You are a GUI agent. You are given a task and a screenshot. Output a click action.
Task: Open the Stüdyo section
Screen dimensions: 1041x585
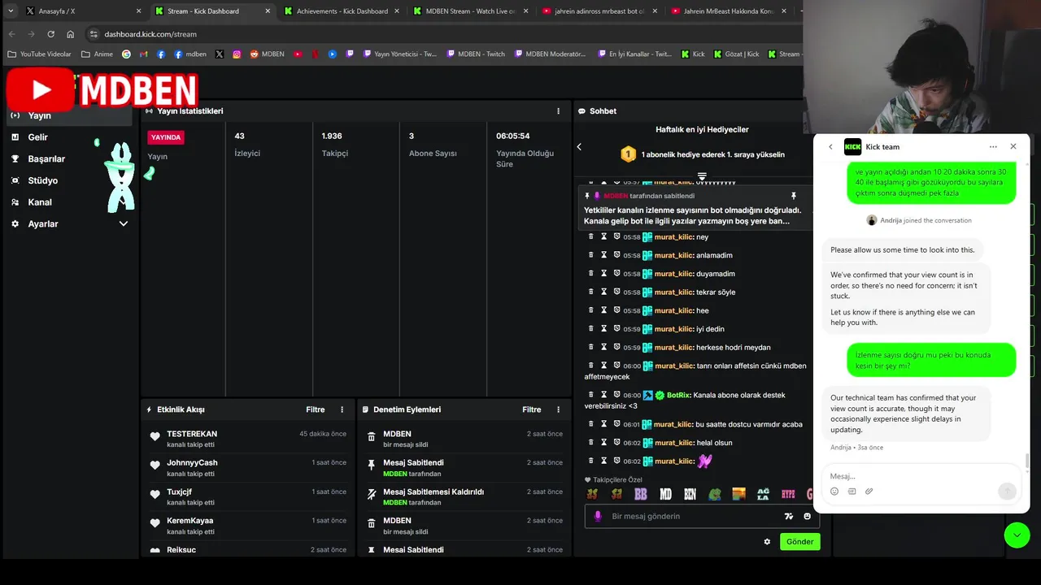[42, 180]
